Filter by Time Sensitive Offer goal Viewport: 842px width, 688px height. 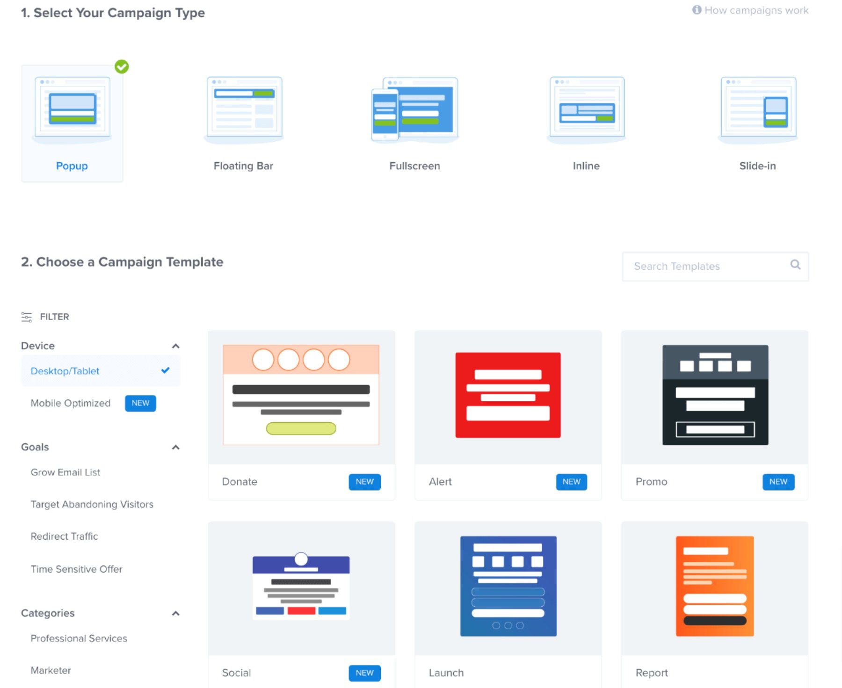[77, 569]
